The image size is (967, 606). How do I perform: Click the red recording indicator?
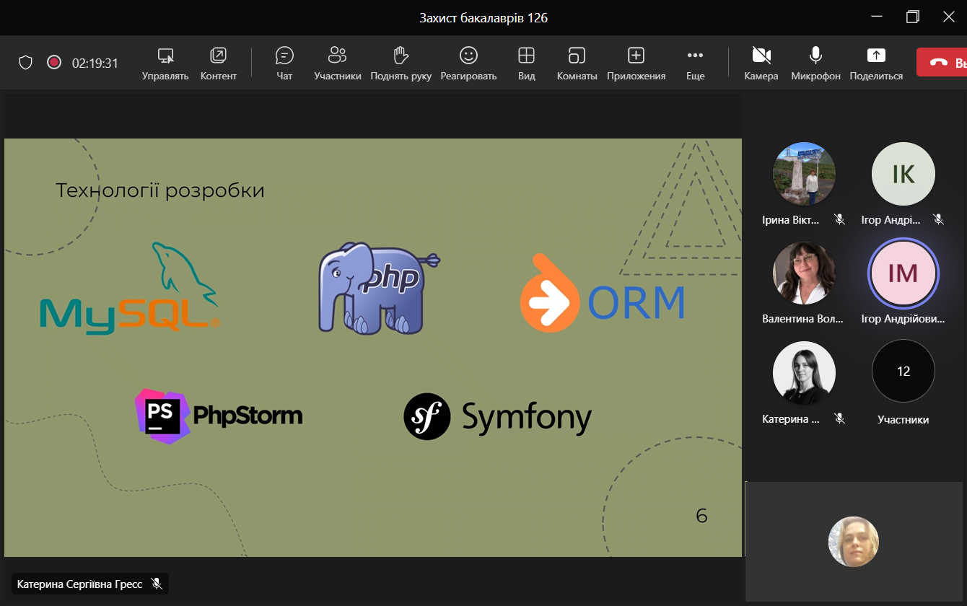[53, 63]
